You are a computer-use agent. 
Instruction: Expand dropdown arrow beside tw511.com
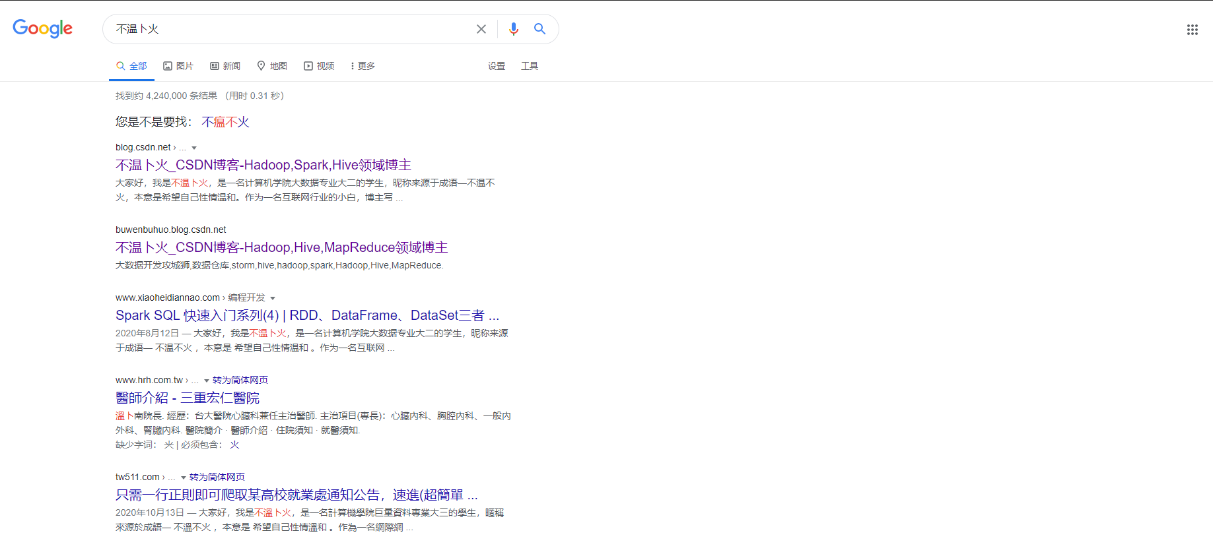click(x=184, y=477)
